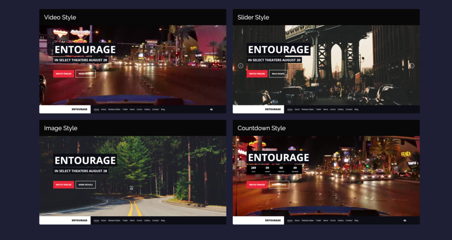Open About menu in Video Style preview

(x=103, y=109)
